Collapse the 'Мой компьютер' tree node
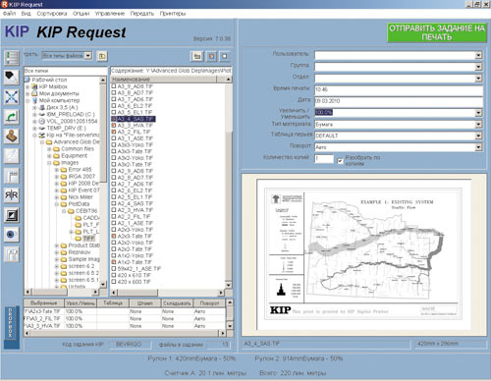Screen dimensions: 491x381 click(x=27, y=101)
